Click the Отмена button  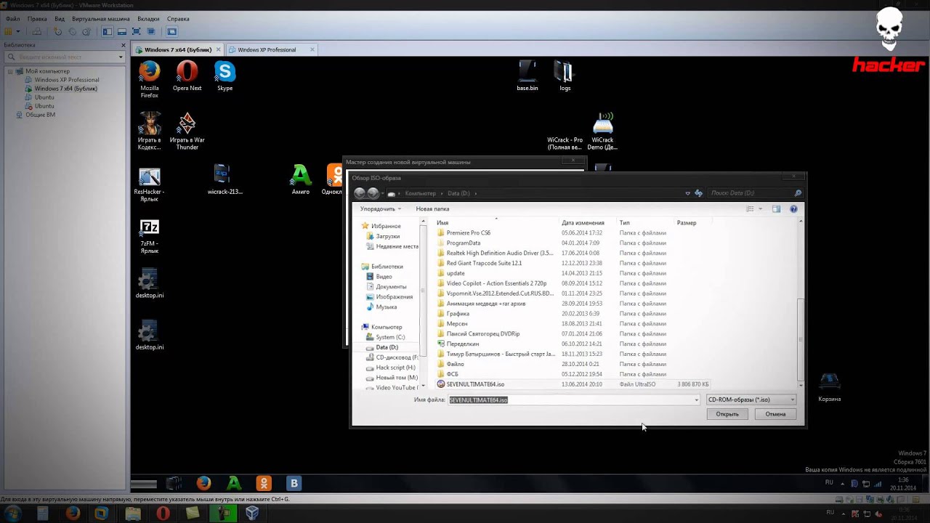pos(775,414)
